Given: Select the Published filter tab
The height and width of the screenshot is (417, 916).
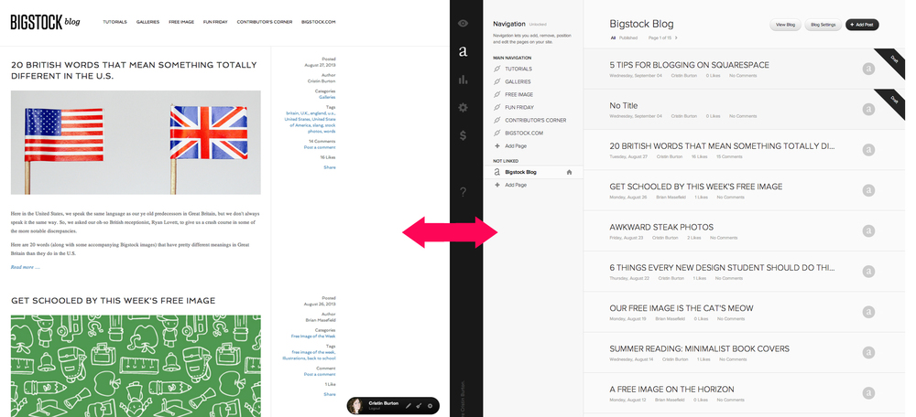Looking at the screenshot, I should [628, 37].
